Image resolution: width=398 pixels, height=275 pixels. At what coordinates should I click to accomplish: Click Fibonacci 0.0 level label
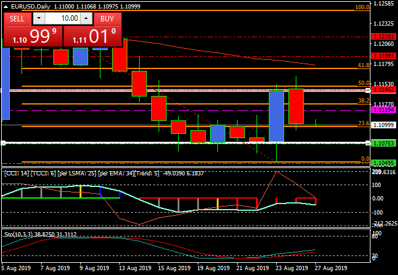coord(366,159)
